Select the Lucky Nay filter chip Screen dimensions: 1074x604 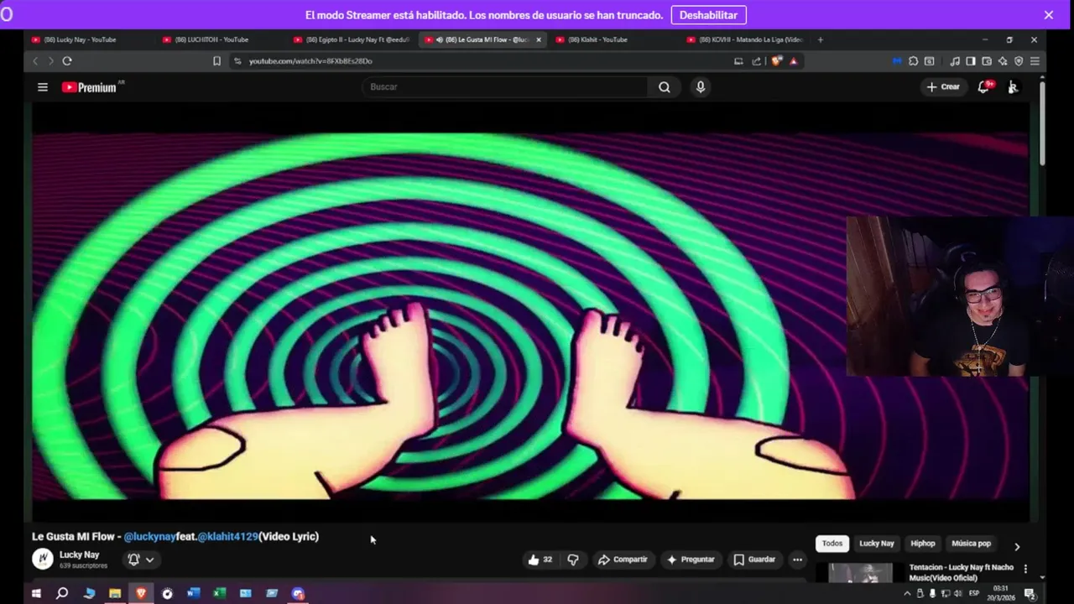(877, 544)
